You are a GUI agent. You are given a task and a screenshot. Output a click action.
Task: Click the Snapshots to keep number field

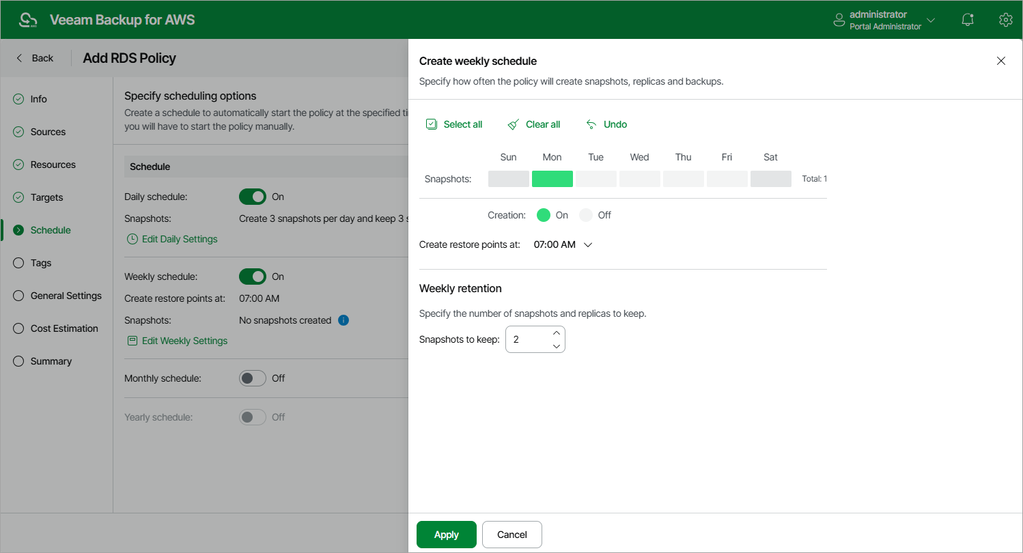point(535,339)
